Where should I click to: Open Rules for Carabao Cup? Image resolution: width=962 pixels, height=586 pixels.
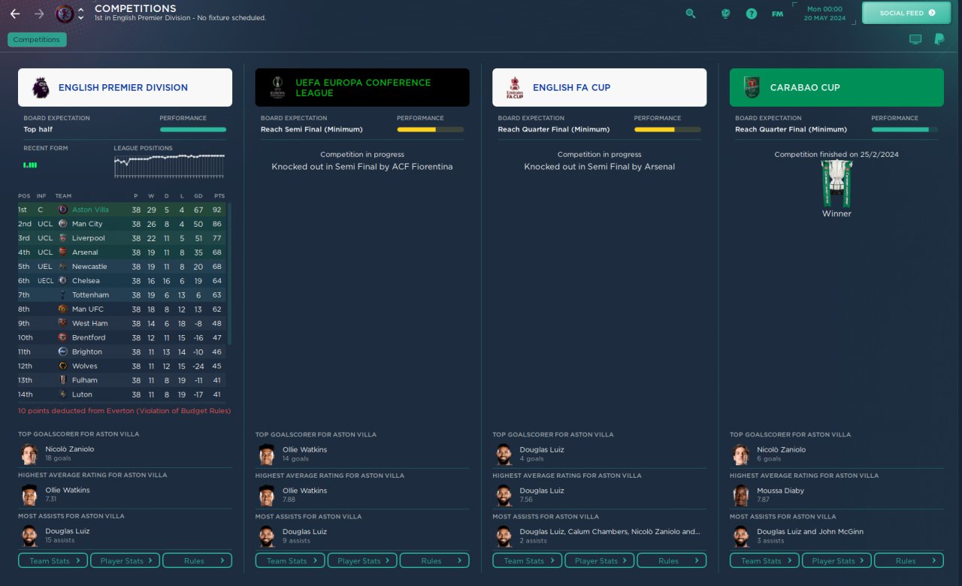coord(909,560)
